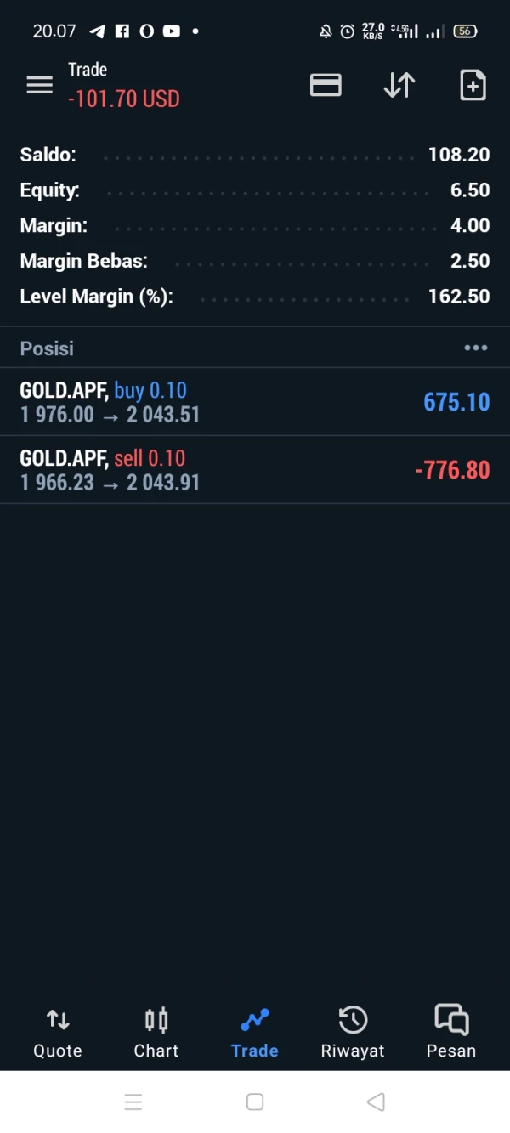Tap the -776.80 loss value
This screenshot has width=510, height=1133.
click(x=452, y=470)
